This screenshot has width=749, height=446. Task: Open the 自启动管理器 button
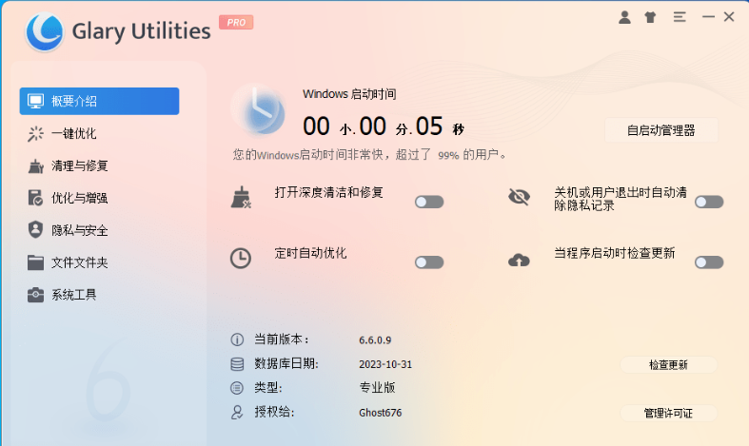point(661,130)
